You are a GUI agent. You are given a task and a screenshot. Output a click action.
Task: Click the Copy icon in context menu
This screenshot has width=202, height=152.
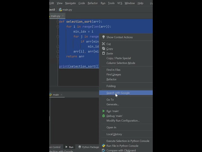pos(104,48)
